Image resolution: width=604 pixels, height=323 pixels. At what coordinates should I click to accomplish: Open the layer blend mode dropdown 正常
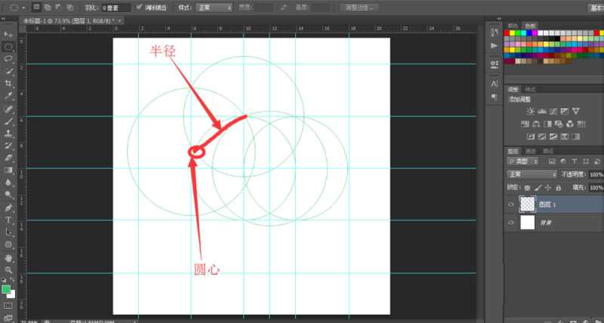[529, 174]
